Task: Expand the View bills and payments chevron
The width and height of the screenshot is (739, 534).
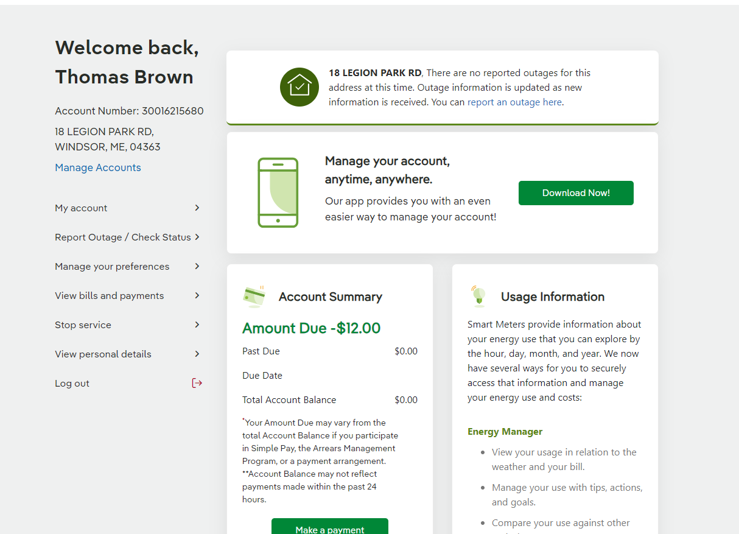Action: point(197,295)
